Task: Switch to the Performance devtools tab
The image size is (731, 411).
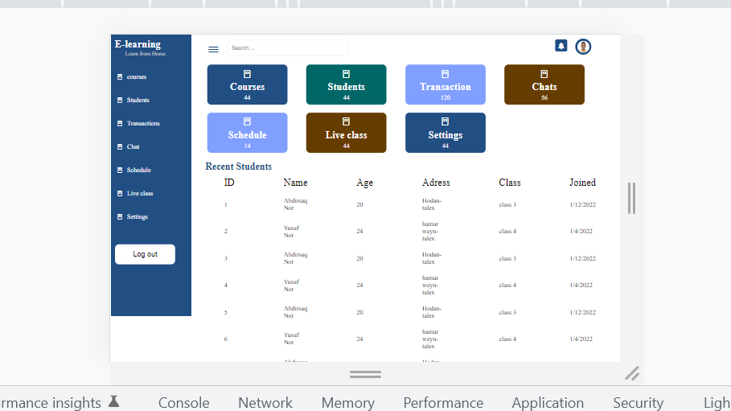Action: coord(443,403)
